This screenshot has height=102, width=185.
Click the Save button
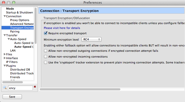[x=12, y=97]
